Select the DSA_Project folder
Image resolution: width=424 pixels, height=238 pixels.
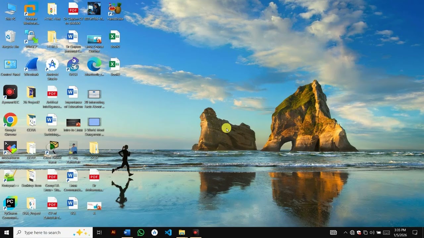pos(31,206)
